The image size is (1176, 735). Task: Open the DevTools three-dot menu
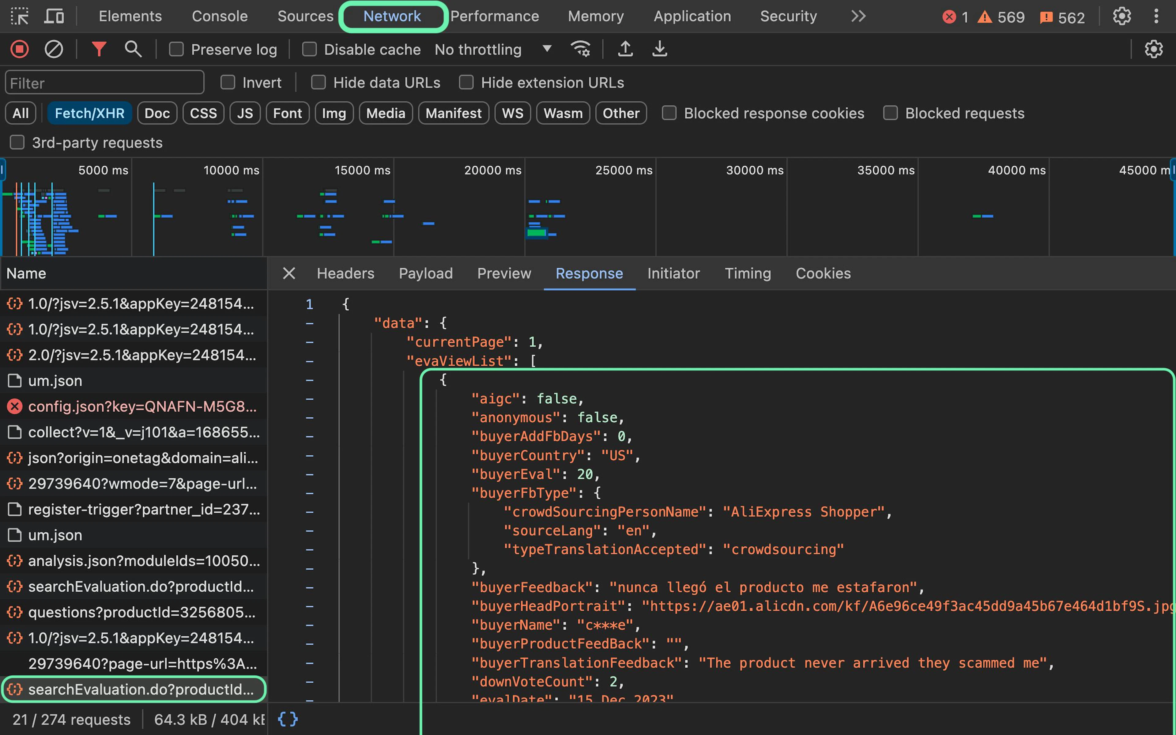[x=1156, y=17]
